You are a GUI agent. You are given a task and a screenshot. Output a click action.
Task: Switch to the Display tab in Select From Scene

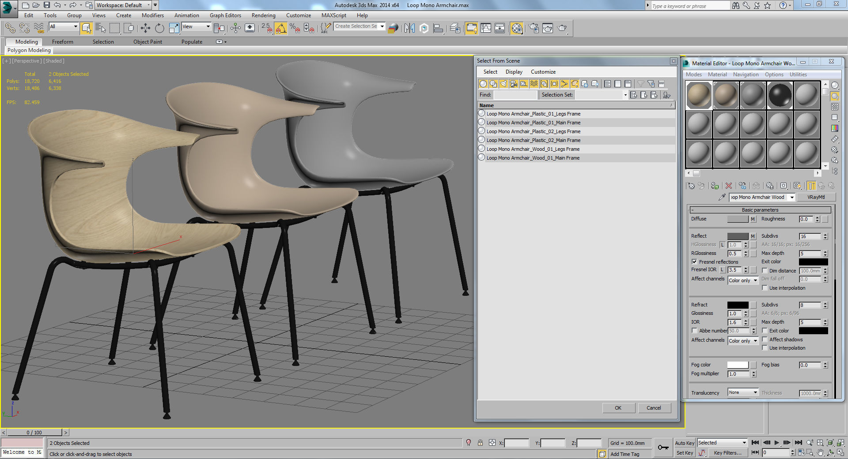point(514,71)
